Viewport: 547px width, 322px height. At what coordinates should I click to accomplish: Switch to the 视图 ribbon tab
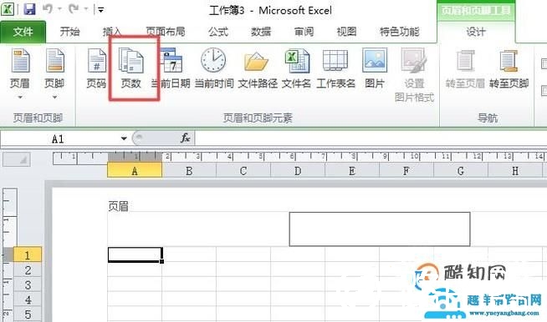tap(346, 32)
